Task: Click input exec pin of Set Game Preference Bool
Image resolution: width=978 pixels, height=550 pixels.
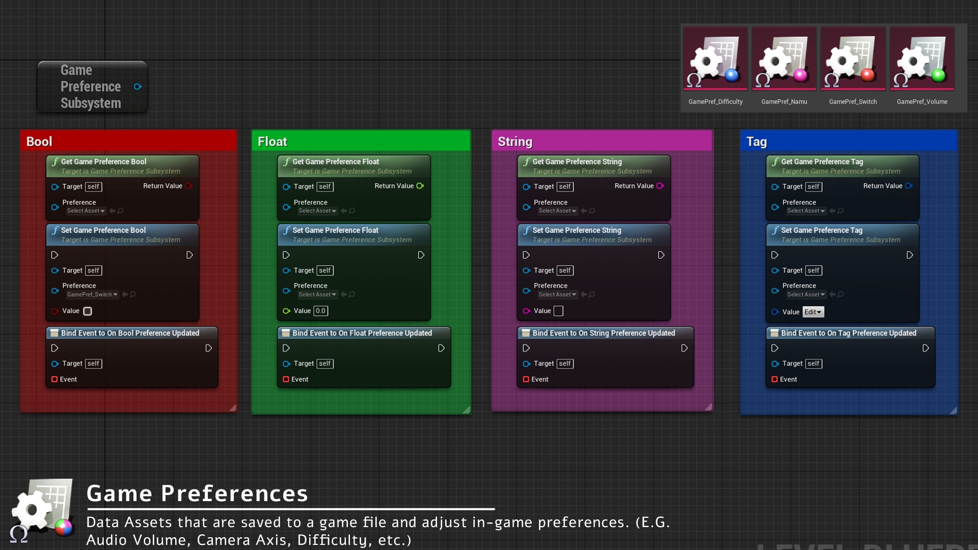Action: (55, 255)
